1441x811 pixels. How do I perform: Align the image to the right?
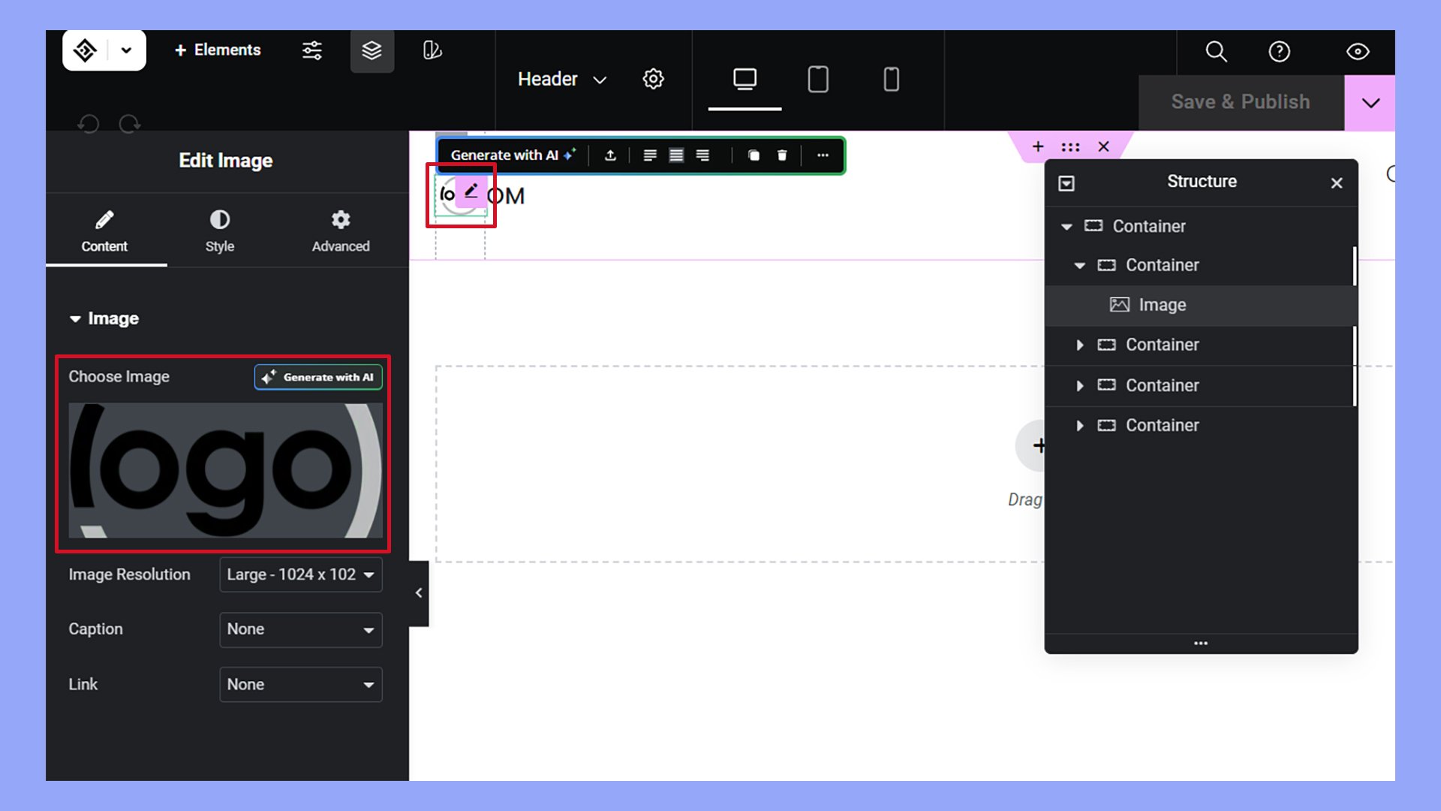(702, 155)
